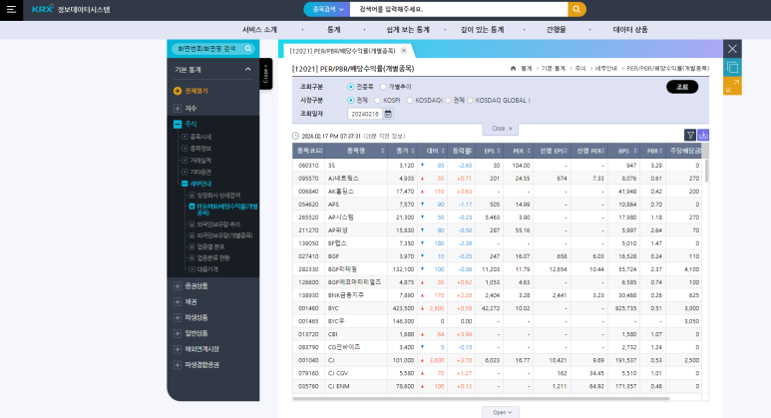
Task: Click the orange 전체열기 plus icon
Action: (178, 91)
